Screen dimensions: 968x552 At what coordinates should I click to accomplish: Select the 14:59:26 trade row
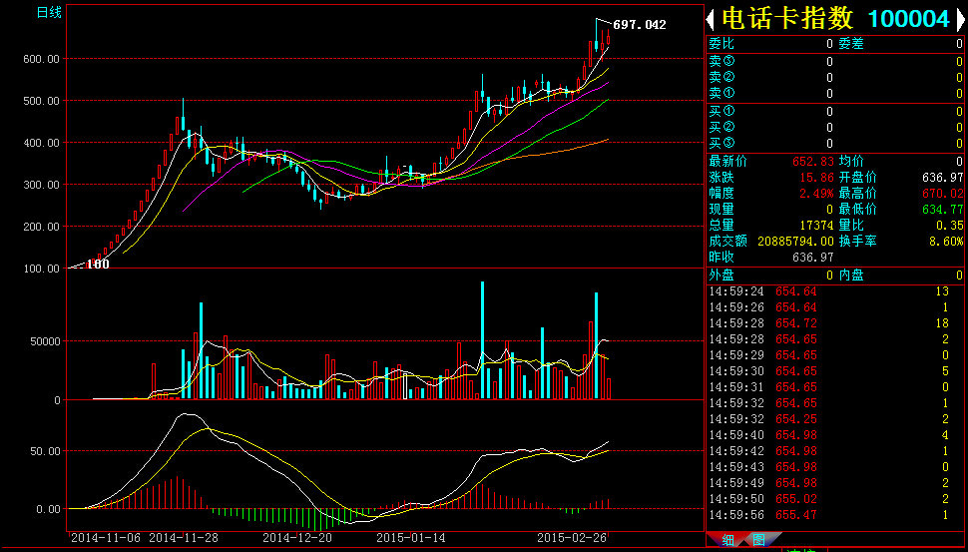[834, 307]
